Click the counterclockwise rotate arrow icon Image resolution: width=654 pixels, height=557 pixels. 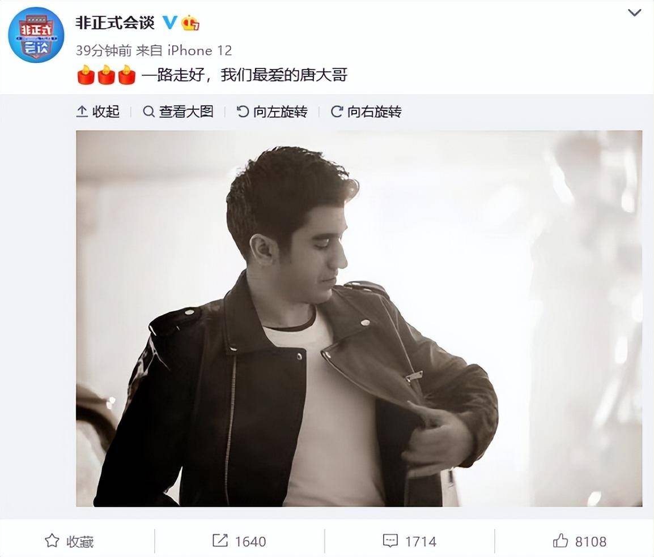click(x=243, y=112)
